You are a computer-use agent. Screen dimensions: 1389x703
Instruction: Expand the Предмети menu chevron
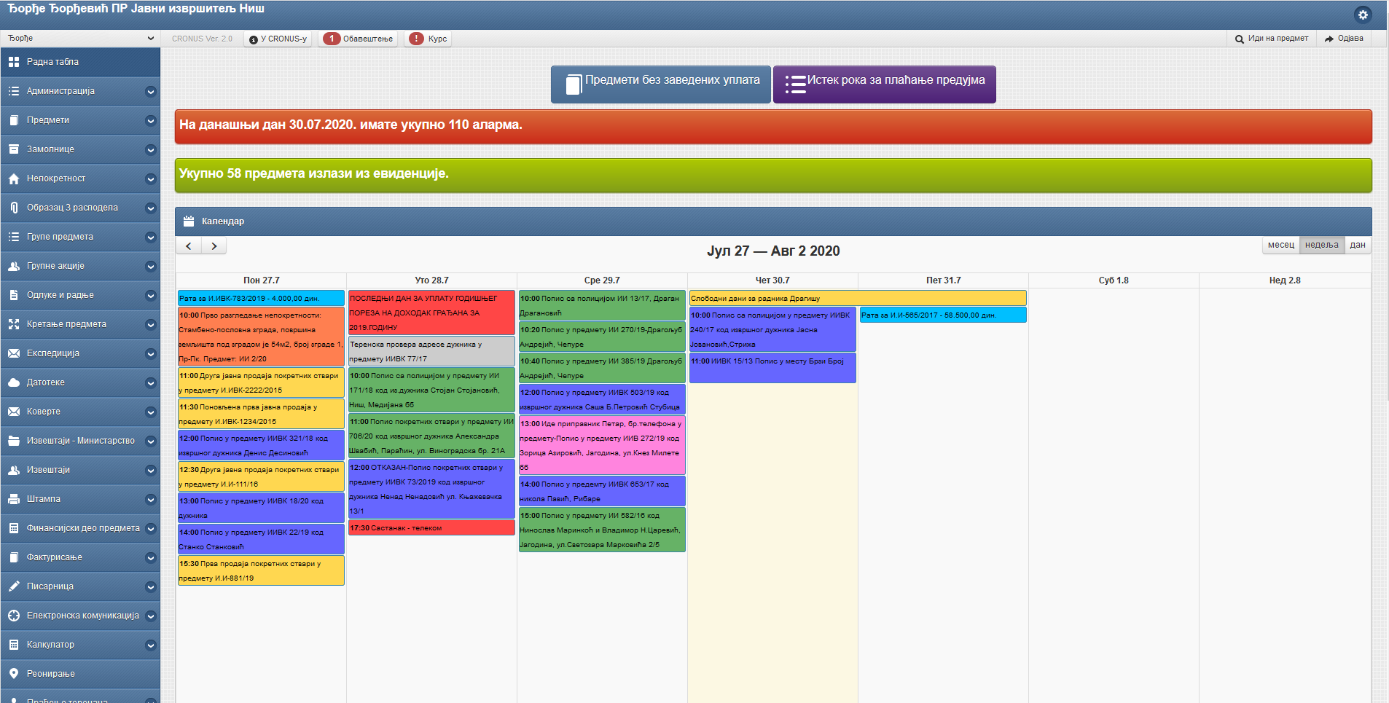tap(150, 121)
